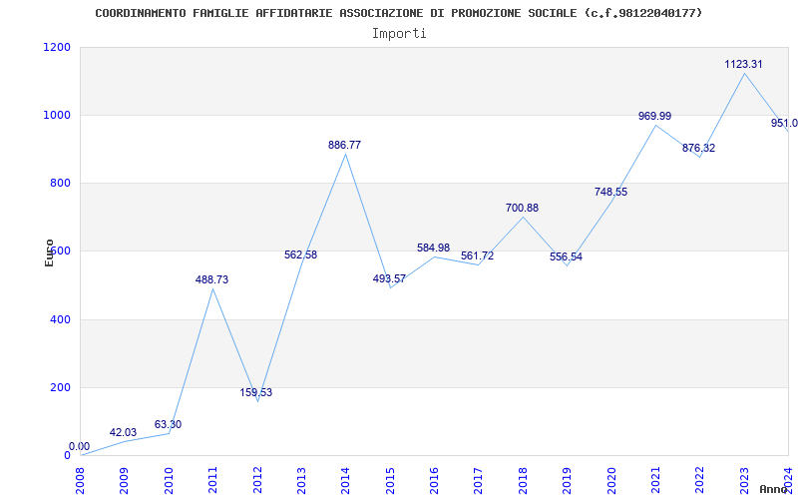798x499 pixels.
Task: Click the 800 y-axis tick value
Action: point(60,183)
